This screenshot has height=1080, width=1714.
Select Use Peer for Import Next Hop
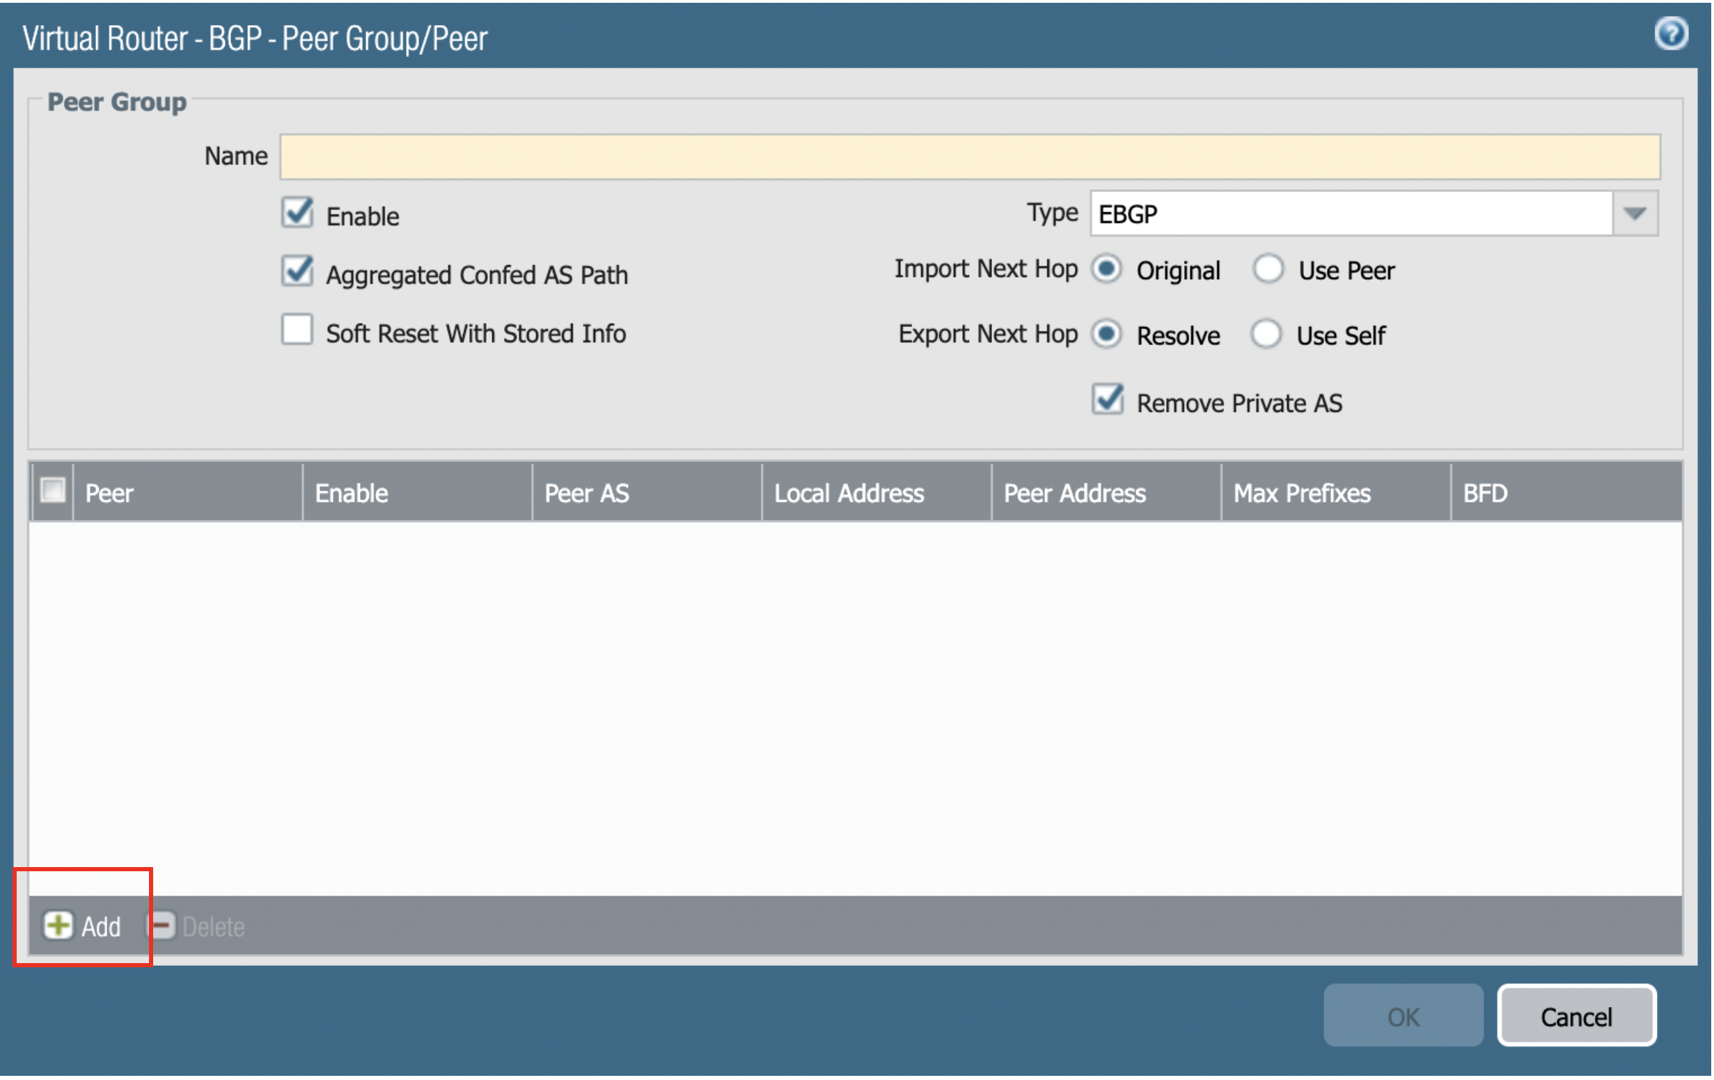1268,269
